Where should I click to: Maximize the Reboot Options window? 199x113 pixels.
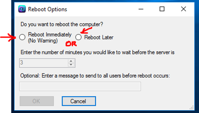point(162,9)
